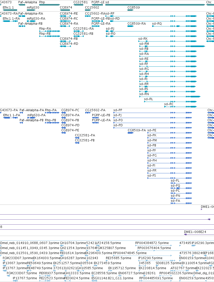Open EST label Dmel_neb_014910_0688_0607.3prime
This screenshot has width=214, height=282.
[x=30, y=243]
